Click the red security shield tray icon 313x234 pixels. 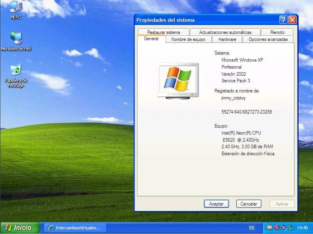pyautogui.click(x=277, y=228)
